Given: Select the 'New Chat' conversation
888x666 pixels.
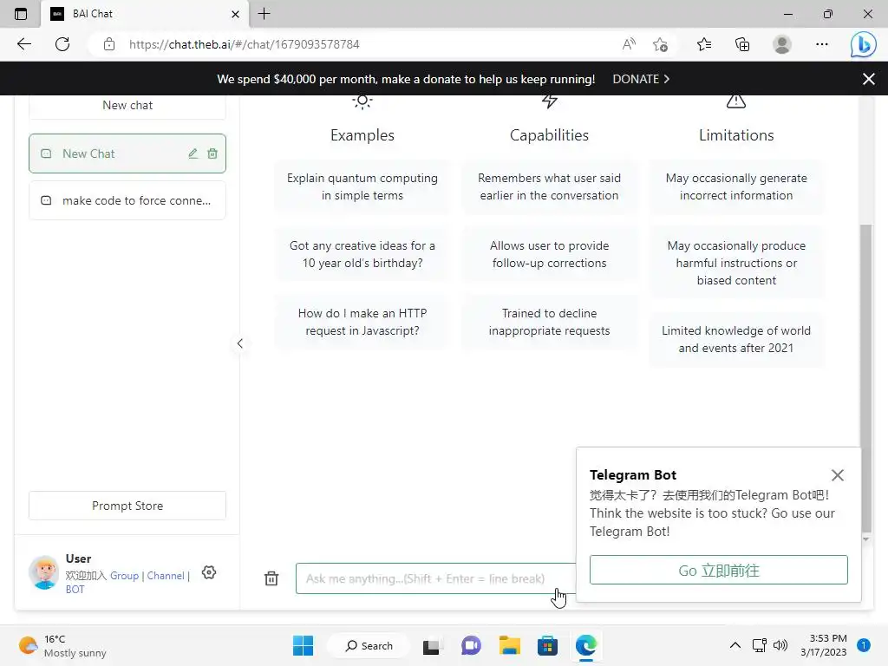Looking at the screenshot, I should tap(127, 153).
